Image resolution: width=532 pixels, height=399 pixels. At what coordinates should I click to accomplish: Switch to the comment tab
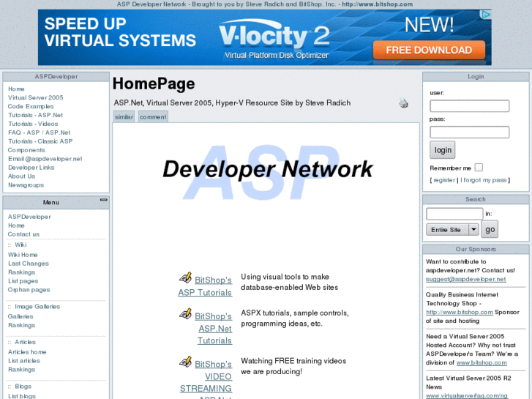(x=153, y=117)
